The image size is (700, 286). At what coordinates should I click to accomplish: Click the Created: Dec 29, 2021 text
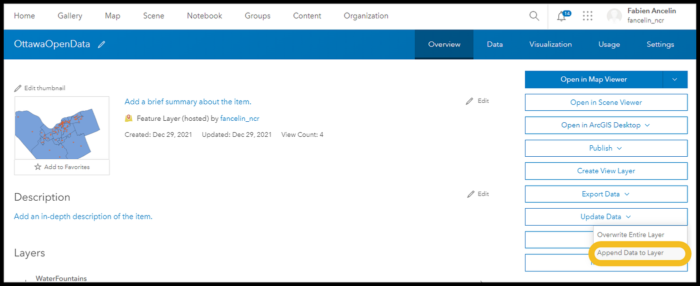(x=159, y=135)
